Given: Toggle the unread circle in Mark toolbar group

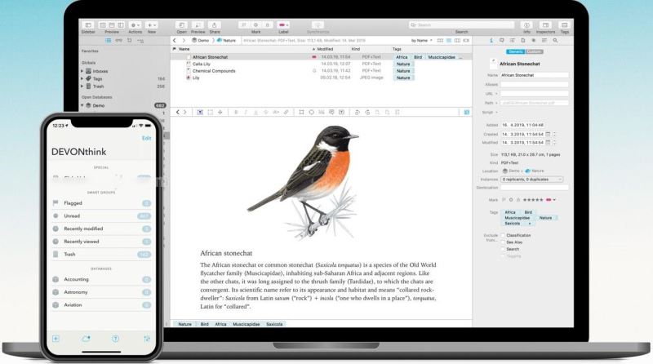Looking at the screenshot, I should [255, 25].
